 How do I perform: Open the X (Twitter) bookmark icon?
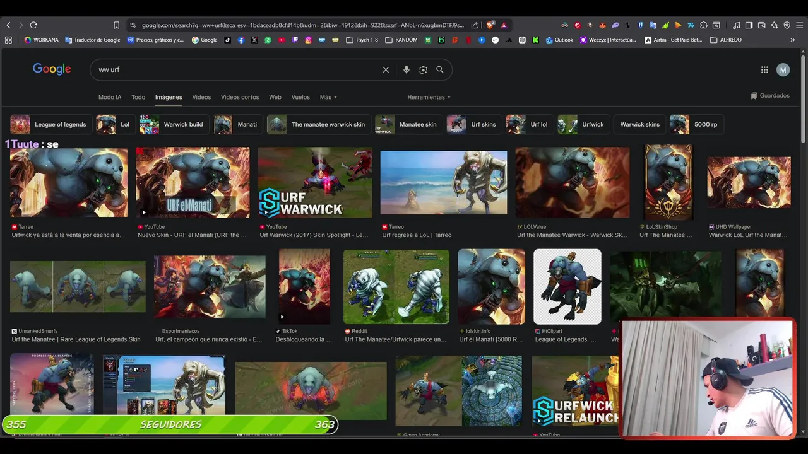254,40
